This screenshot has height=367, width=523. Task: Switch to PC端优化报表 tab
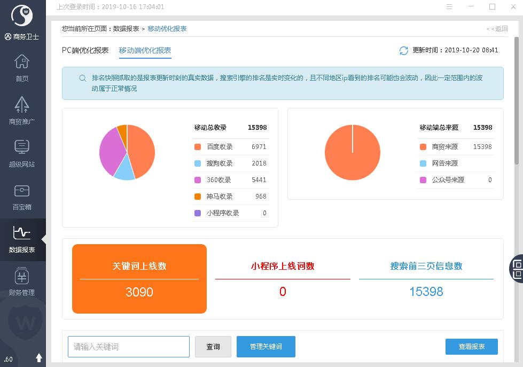(85, 50)
